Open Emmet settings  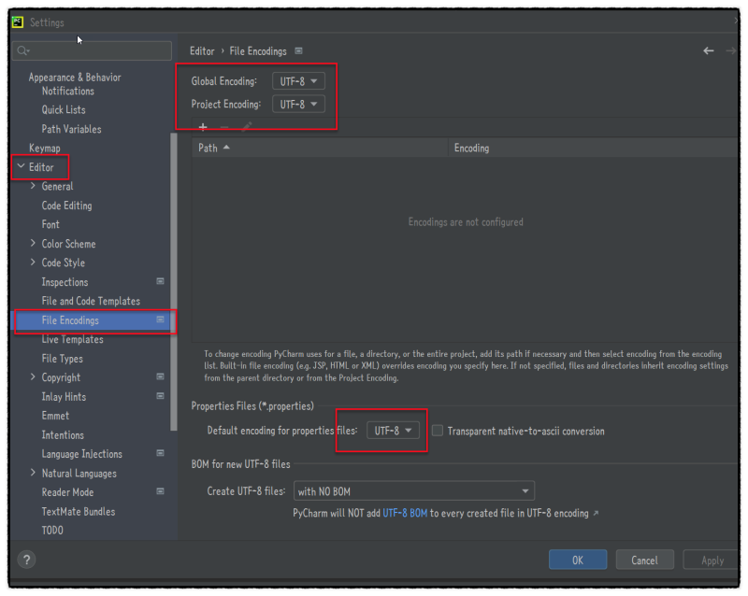point(55,416)
